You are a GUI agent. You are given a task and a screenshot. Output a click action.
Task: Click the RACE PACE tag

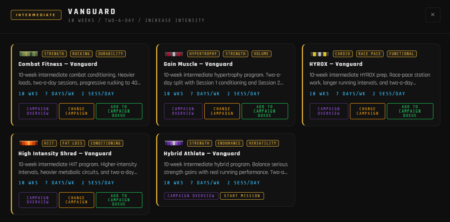pos(370,54)
